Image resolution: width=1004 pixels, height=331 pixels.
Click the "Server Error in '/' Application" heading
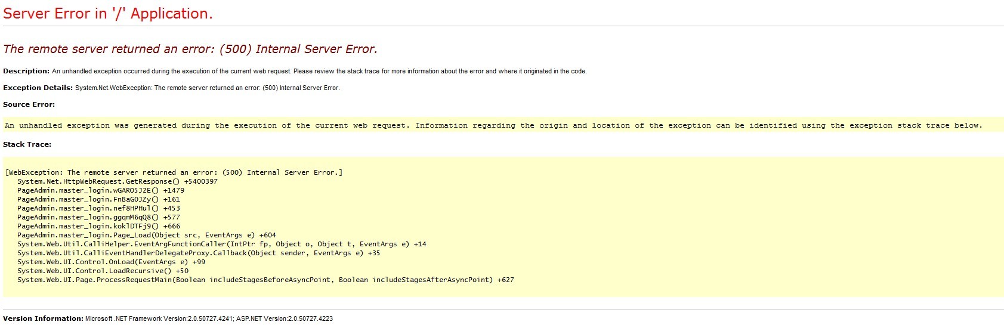pos(108,14)
